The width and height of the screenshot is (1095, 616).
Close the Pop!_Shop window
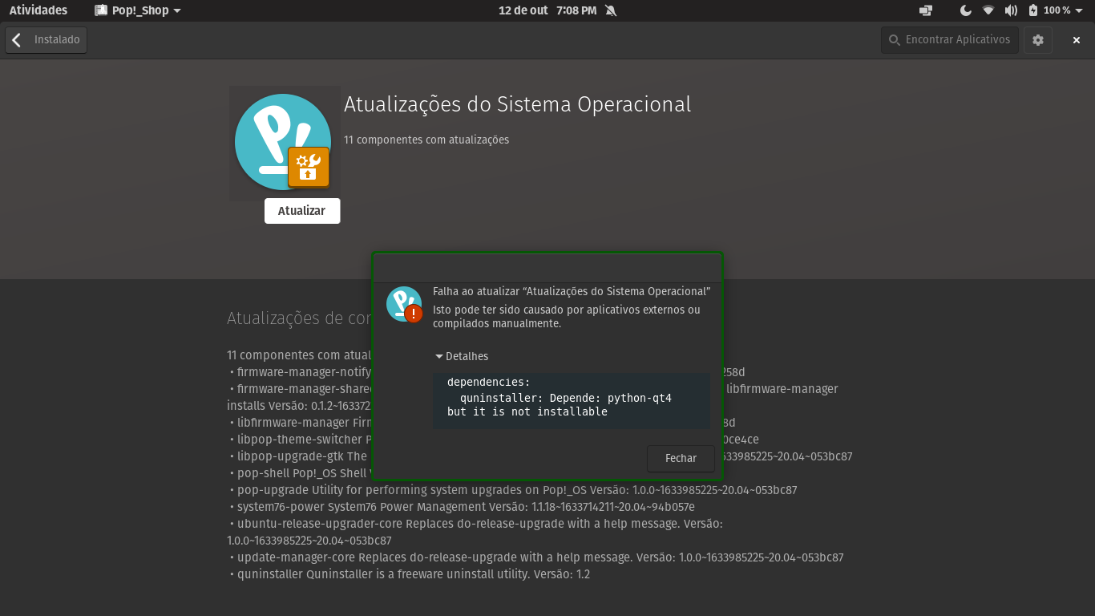click(x=1077, y=40)
